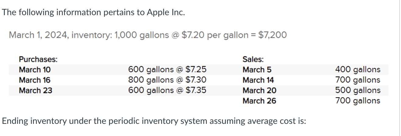Click the March 1, 2024 inventory line
Image resolution: width=401 pixels, height=136 pixels.
point(147,35)
